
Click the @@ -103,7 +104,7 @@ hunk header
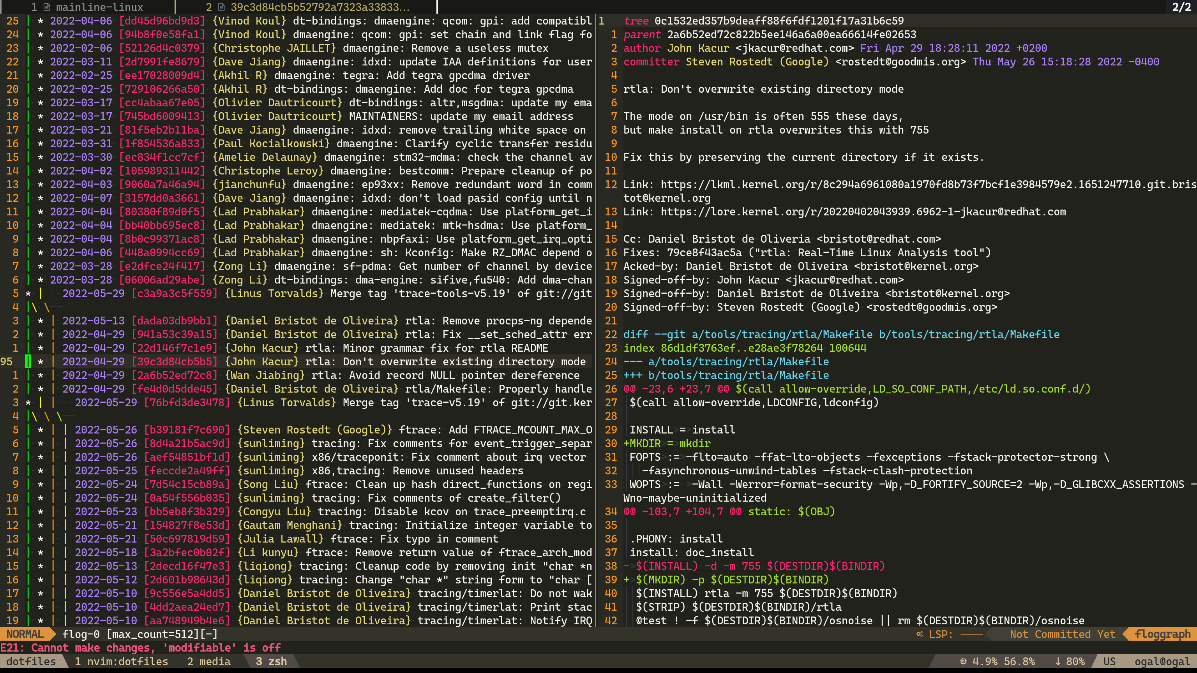729,511
